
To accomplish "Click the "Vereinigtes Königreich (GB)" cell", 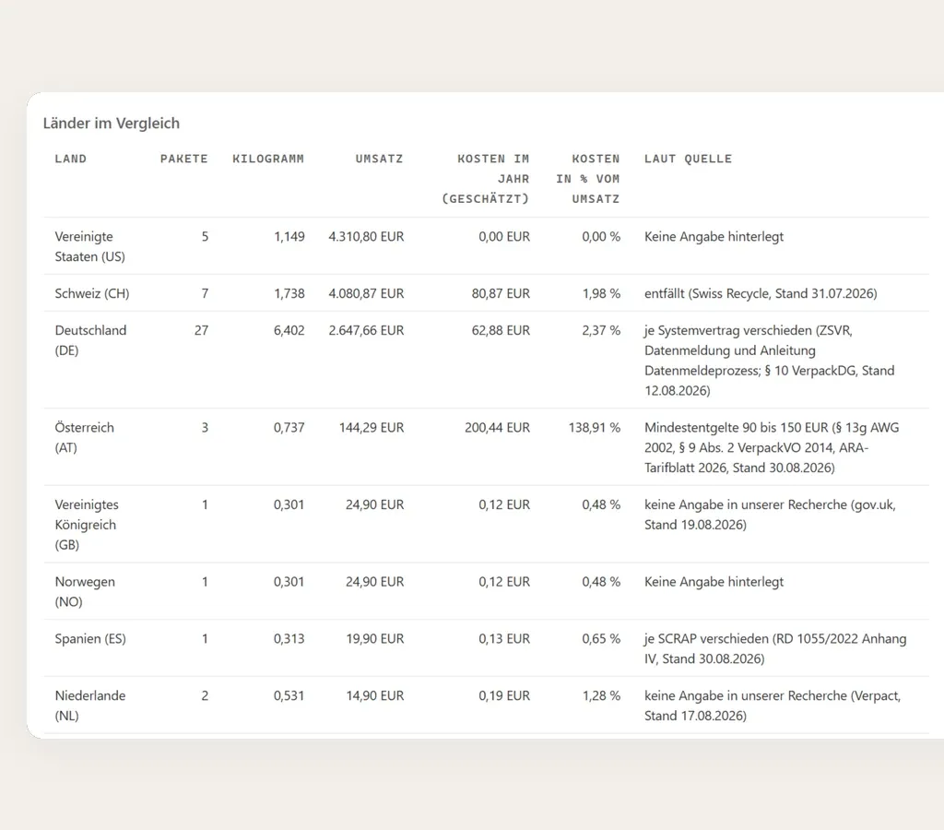I will [x=87, y=525].
